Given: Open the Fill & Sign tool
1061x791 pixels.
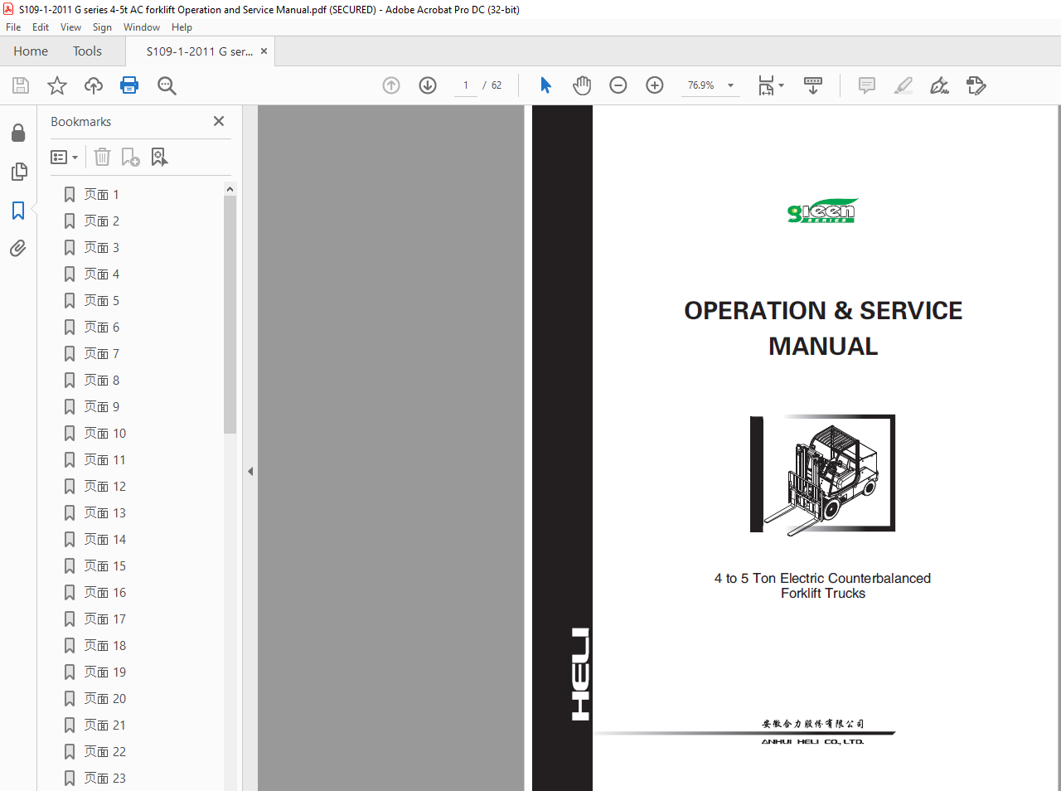Looking at the screenshot, I should (940, 85).
